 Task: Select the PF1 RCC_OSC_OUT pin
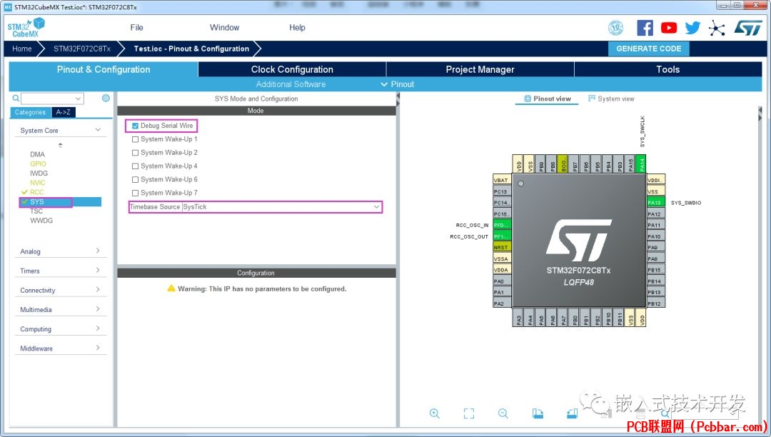(502, 236)
